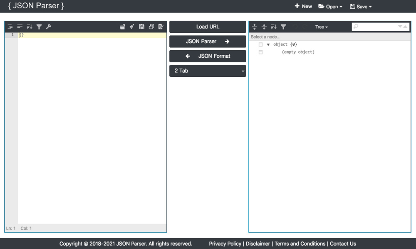Viewport: 416px width, 249px height.
Task: Open the 2 Tab indentation dropdown
Action: pyautogui.click(x=208, y=71)
